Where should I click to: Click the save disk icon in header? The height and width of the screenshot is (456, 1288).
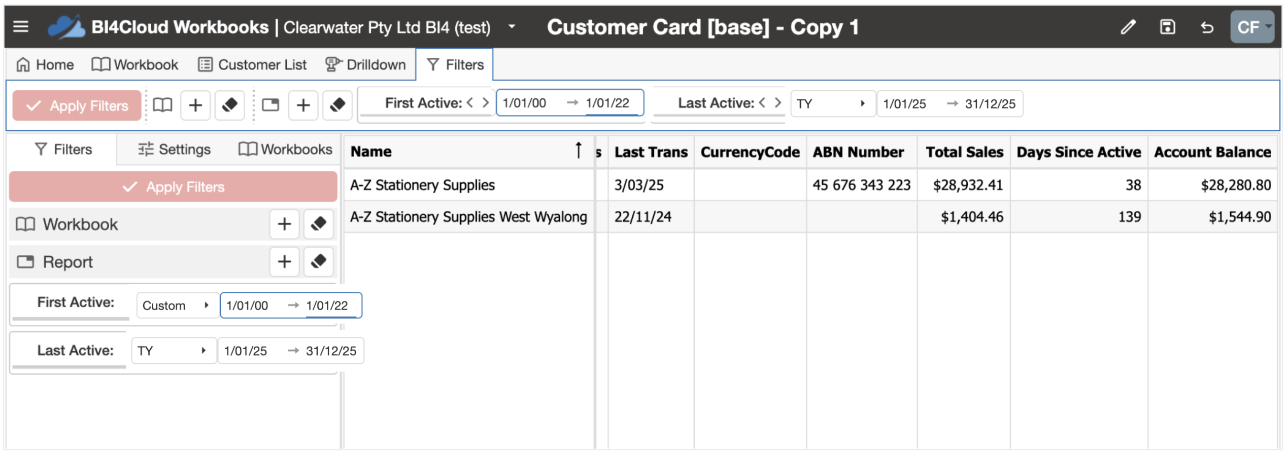click(x=1167, y=27)
